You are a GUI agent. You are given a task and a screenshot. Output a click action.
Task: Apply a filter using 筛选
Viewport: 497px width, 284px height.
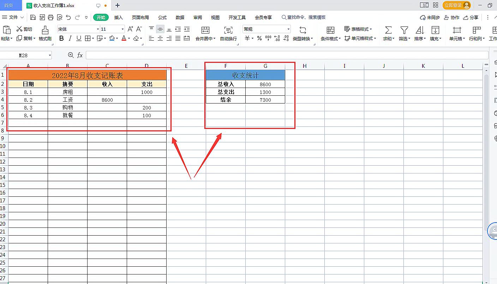click(x=403, y=34)
